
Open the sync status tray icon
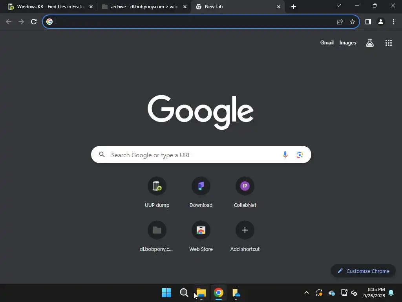[x=319, y=293]
